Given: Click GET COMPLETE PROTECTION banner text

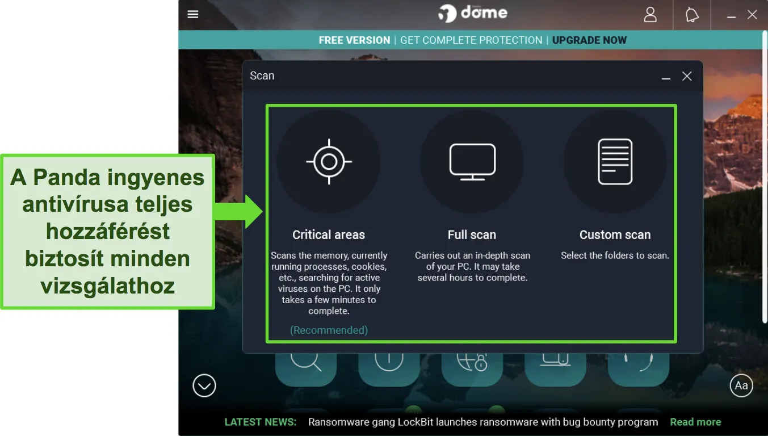Looking at the screenshot, I should tap(471, 40).
